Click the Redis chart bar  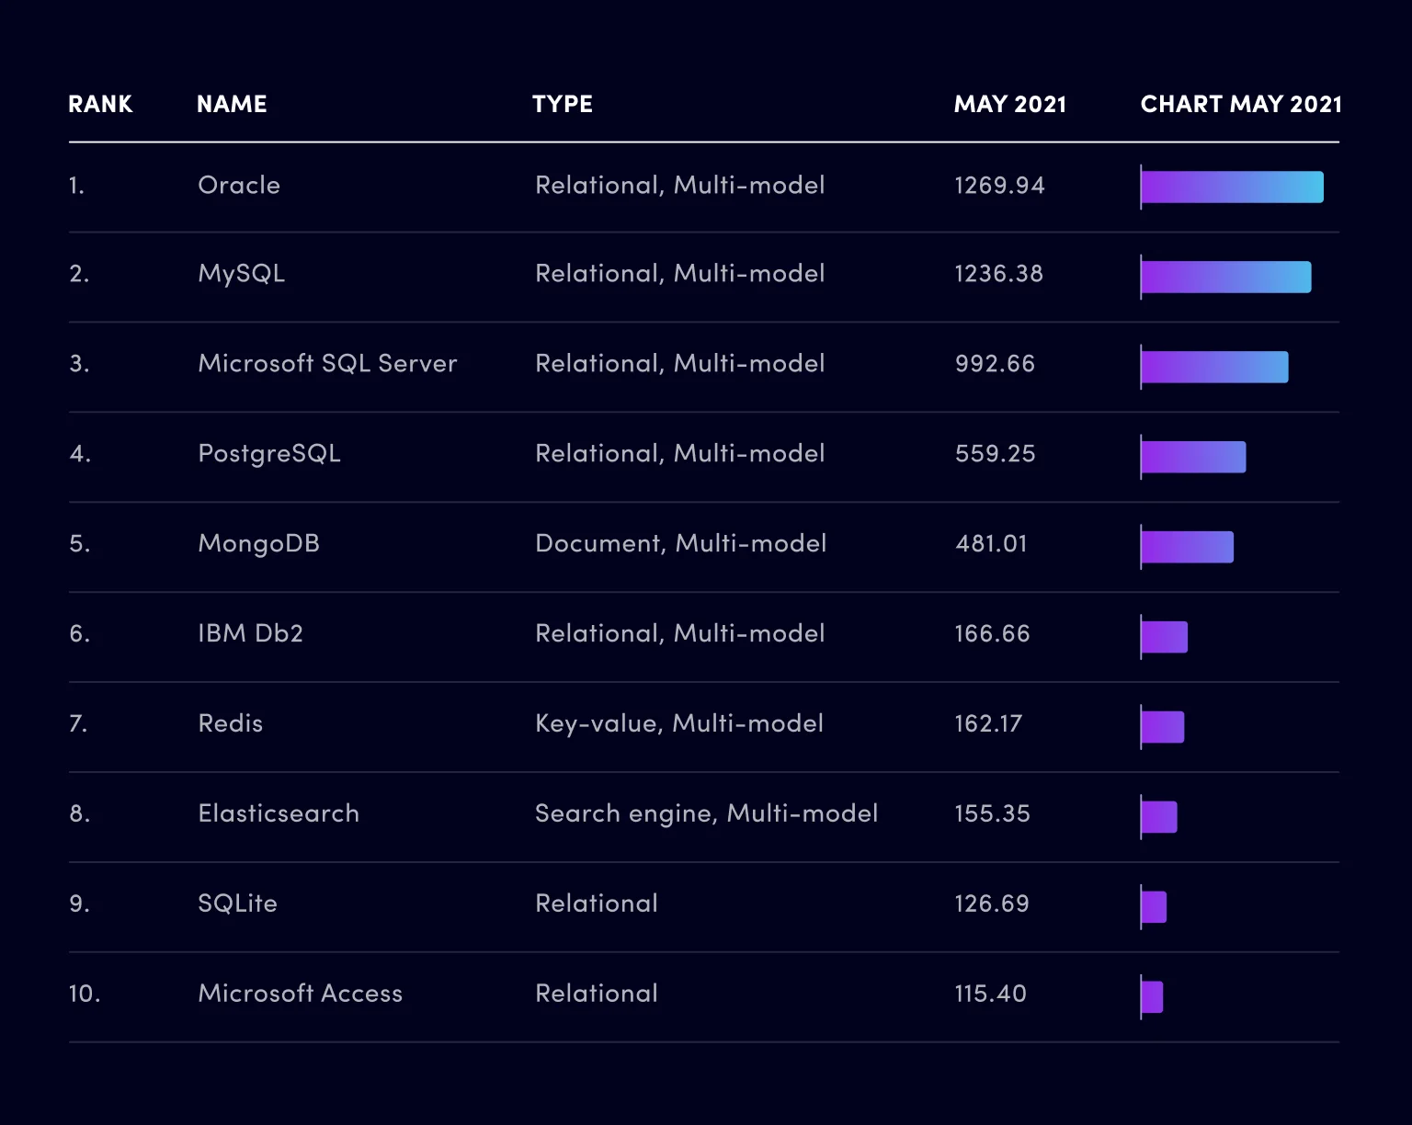[x=1162, y=727]
